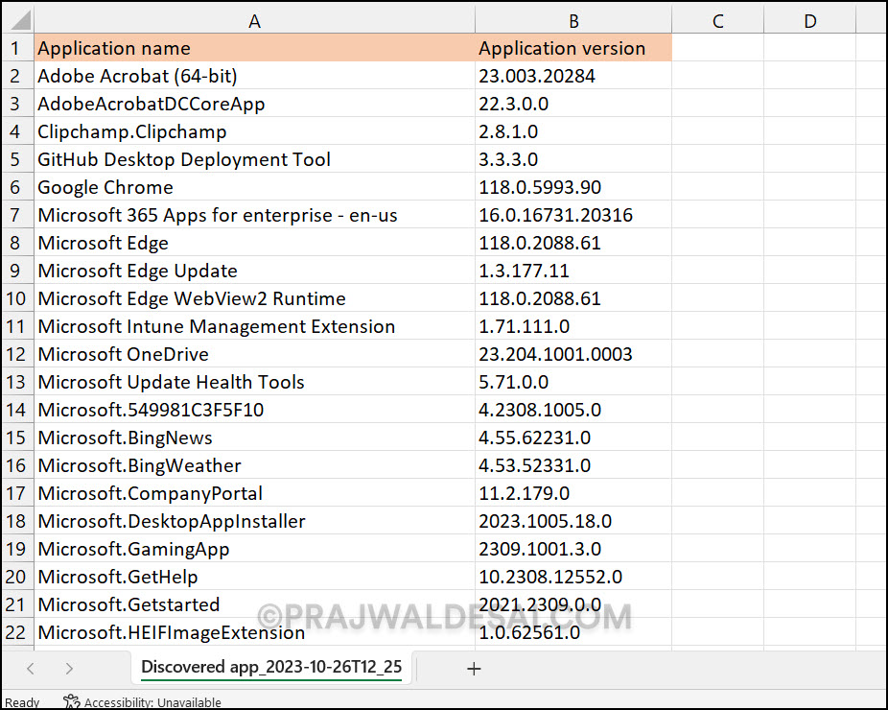888x710 pixels.
Task: Select cell Microsoft.HEIFImageExtension
Action: coord(254,632)
